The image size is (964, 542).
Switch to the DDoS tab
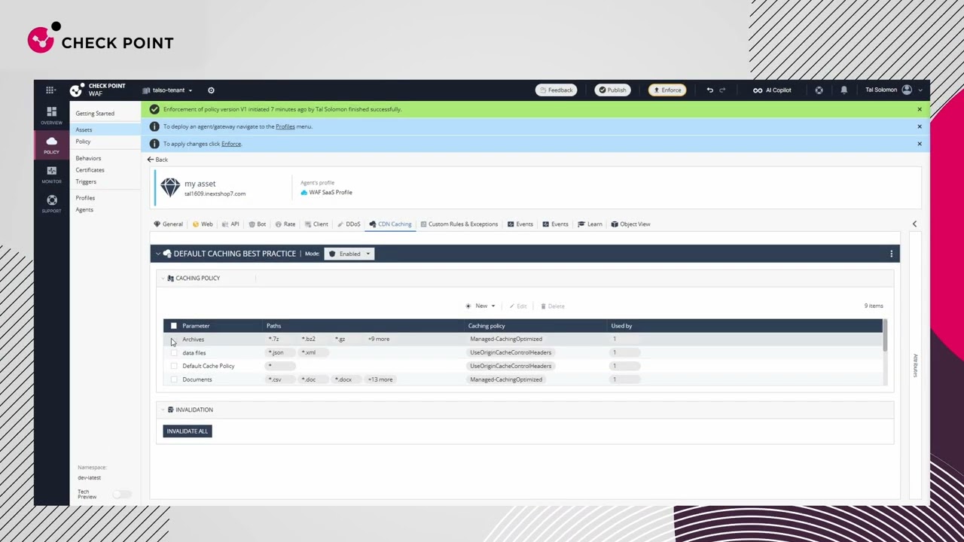click(349, 224)
